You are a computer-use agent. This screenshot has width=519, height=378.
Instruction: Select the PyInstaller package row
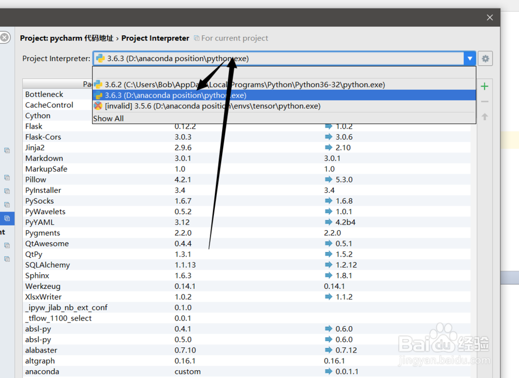pyautogui.click(x=247, y=190)
